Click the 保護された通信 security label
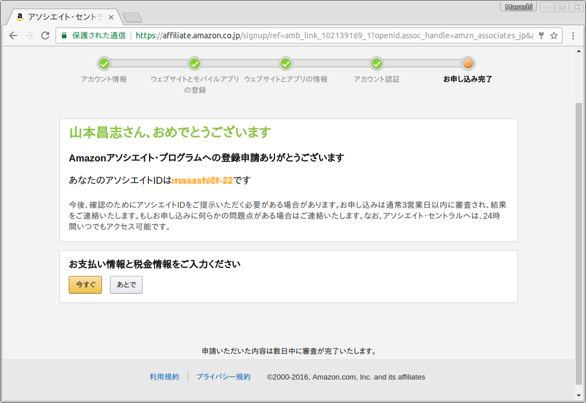586x403 pixels. pyautogui.click(x=99, y=35)
